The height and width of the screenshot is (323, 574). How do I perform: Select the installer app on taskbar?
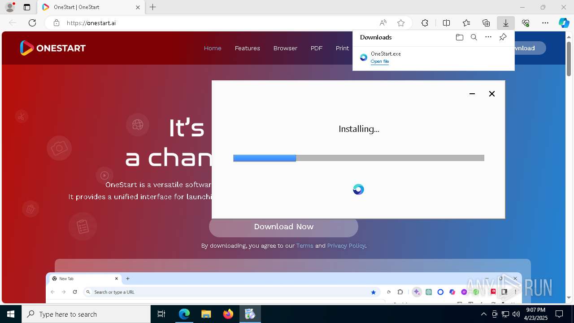(250, 314)
